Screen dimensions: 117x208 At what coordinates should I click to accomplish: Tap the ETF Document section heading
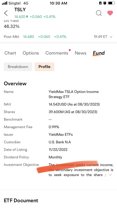coord(21,201)
